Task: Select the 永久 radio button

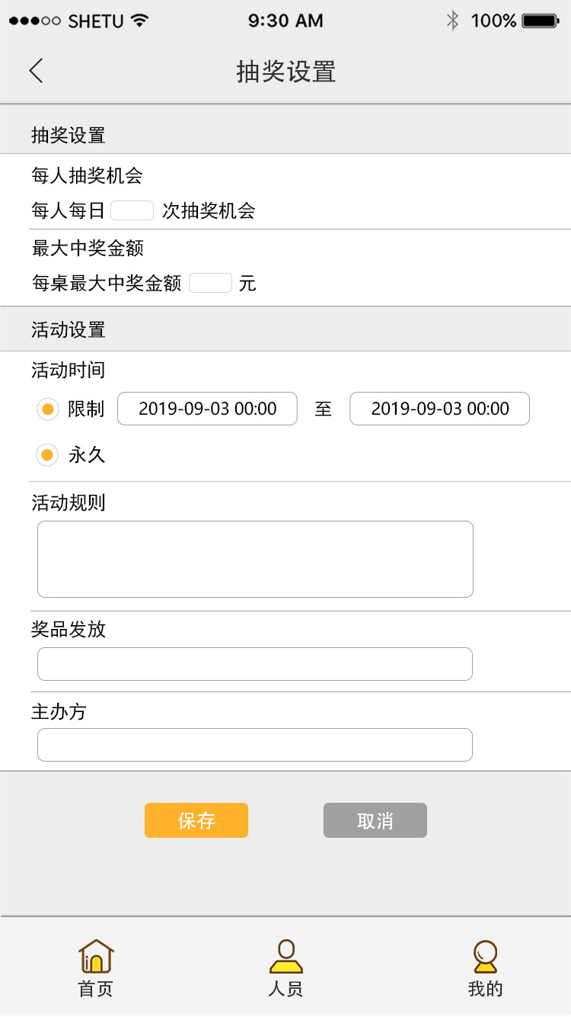Action: tap(47, 455)
